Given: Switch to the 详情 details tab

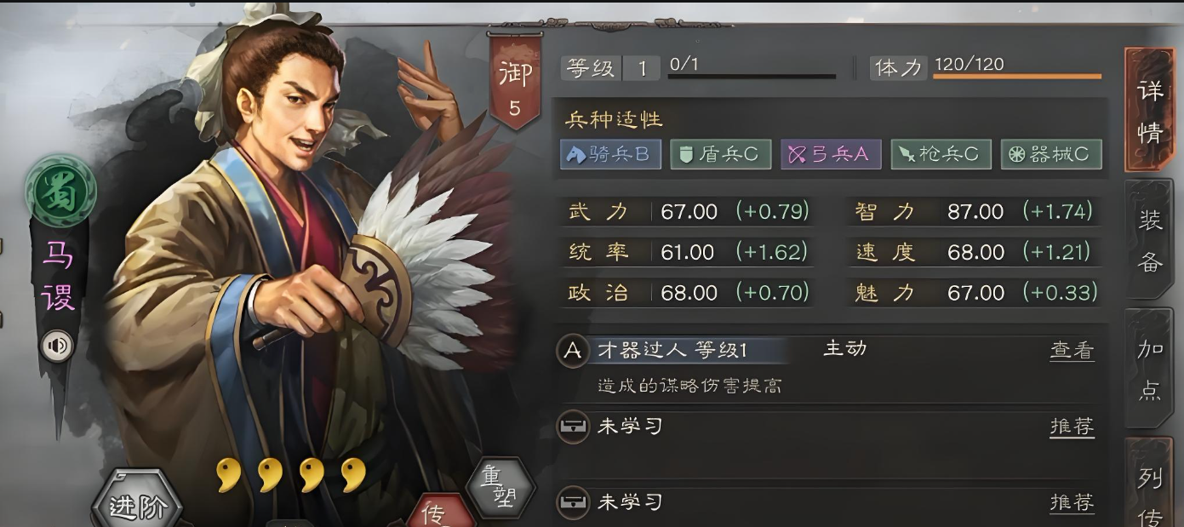Looking at the screenshot, I should 1149,111.
